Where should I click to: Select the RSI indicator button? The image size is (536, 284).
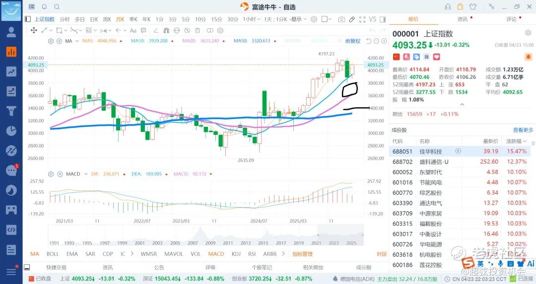point(252,254)
